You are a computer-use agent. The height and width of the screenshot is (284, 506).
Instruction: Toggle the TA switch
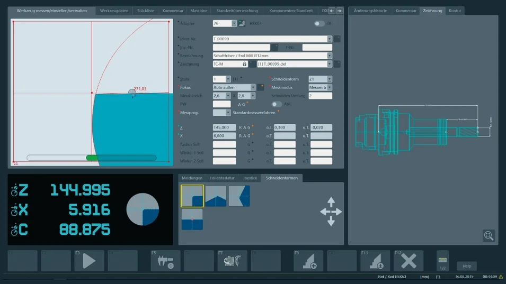(319, 23)
